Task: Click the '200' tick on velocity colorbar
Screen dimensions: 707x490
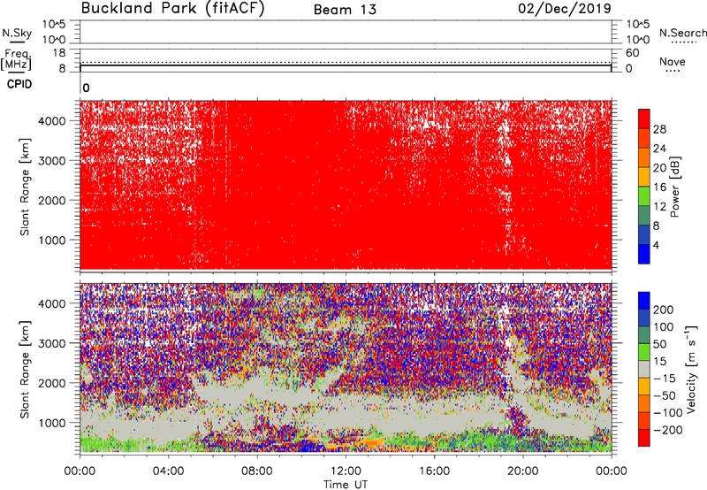Action: pyautogui.click(x=664, y=310)
